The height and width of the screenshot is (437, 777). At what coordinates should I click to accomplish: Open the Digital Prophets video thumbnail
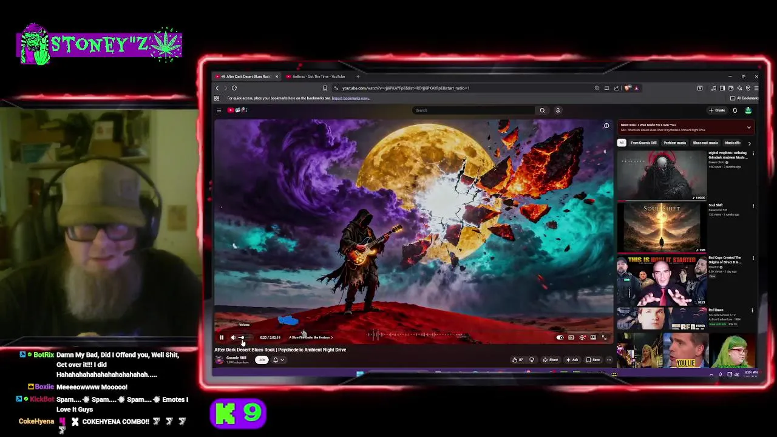pyautogui.click(x=662, y=175)
